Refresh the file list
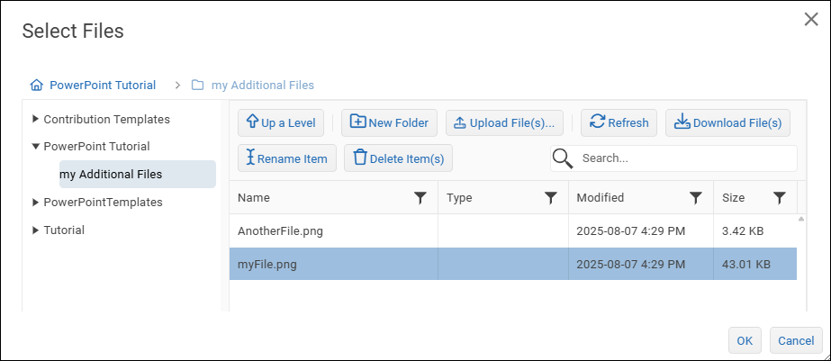The height and width of the screenshot is (361, 831). (x=619, y=122)
